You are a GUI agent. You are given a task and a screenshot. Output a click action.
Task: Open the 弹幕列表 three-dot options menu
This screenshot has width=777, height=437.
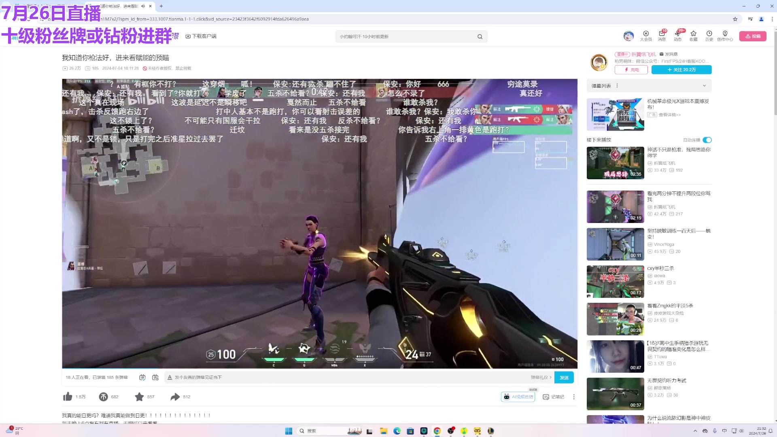617,86
